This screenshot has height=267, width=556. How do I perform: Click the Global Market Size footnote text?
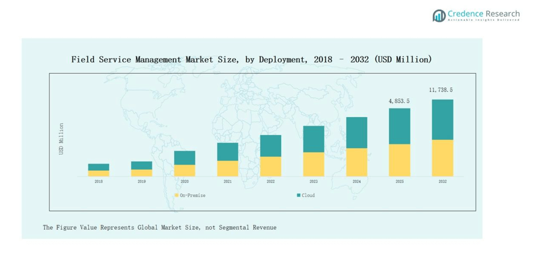[x=160, y=227]
